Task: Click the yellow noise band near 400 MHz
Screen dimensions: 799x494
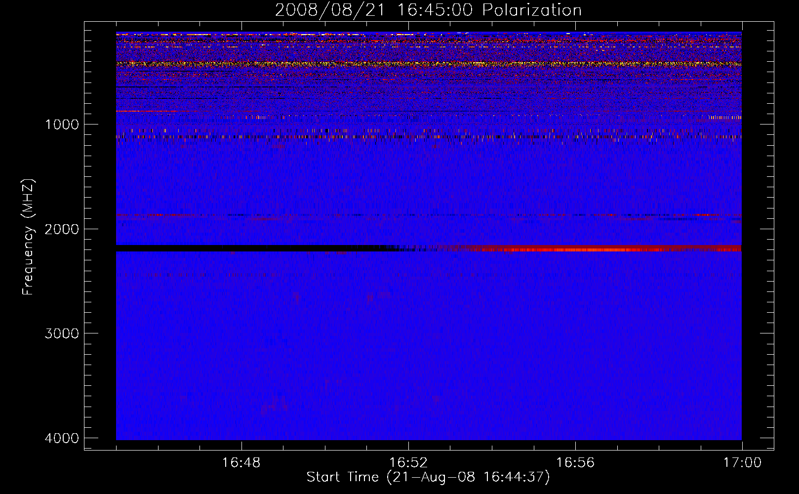Action: [429, 64]
